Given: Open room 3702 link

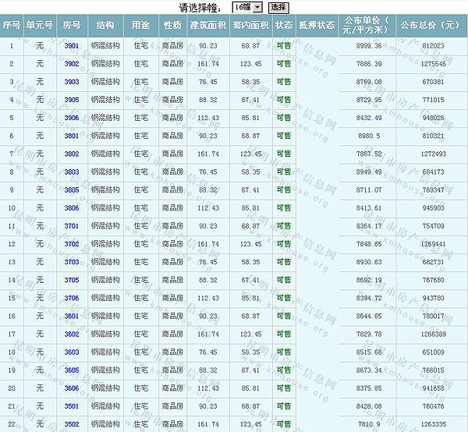Looking at the screenshot, I should 72,244.
